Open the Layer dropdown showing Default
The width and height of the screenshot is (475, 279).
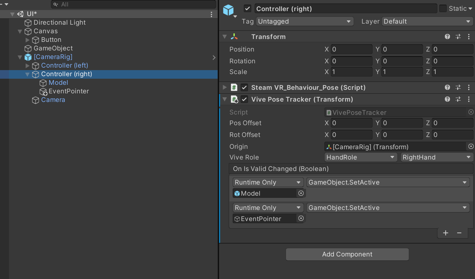(428, 21)
